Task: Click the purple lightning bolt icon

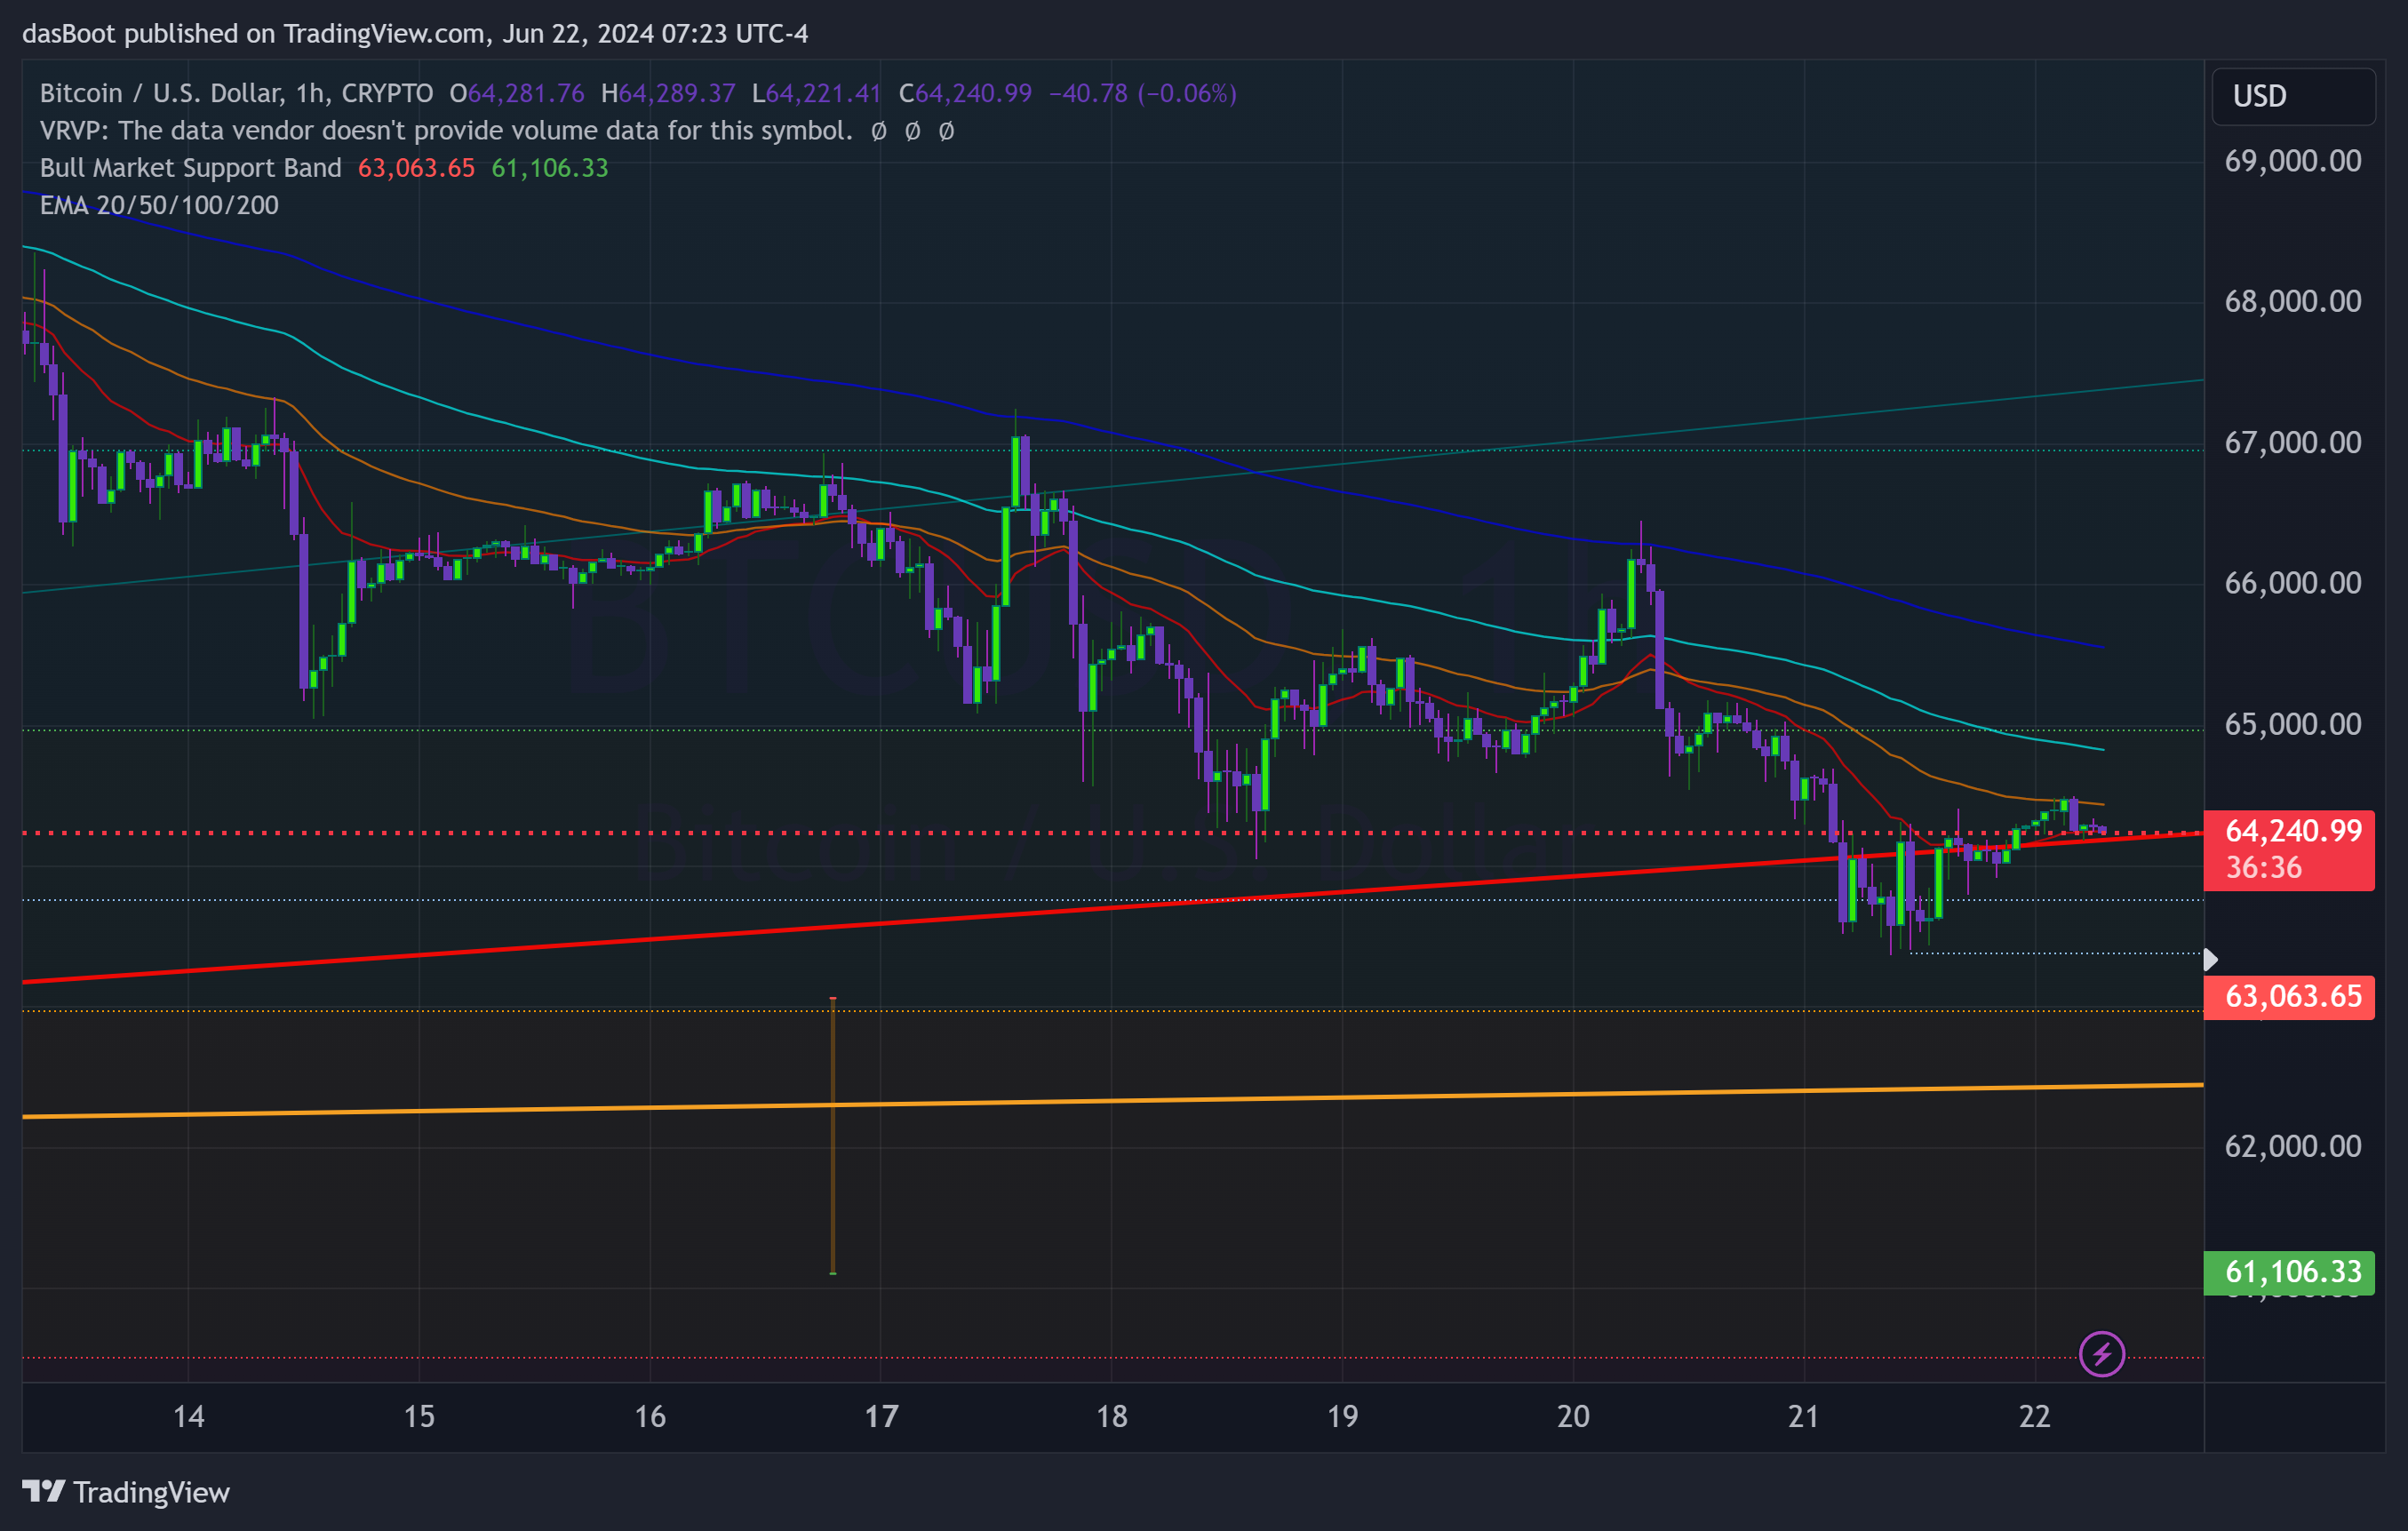Action: coord(2101,1354)
